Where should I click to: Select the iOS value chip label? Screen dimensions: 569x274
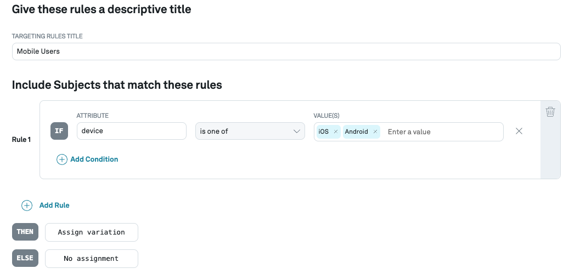point(323,132)
